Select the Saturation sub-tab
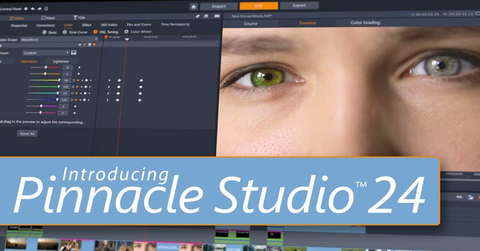This screenshot has height=251, width=480. pyautogui.click(x=29, y=62)
